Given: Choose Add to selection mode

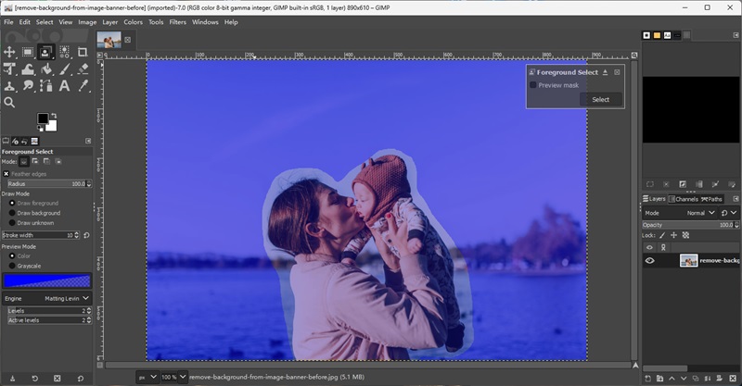Looking at the screenshot, I should (35, 162).
